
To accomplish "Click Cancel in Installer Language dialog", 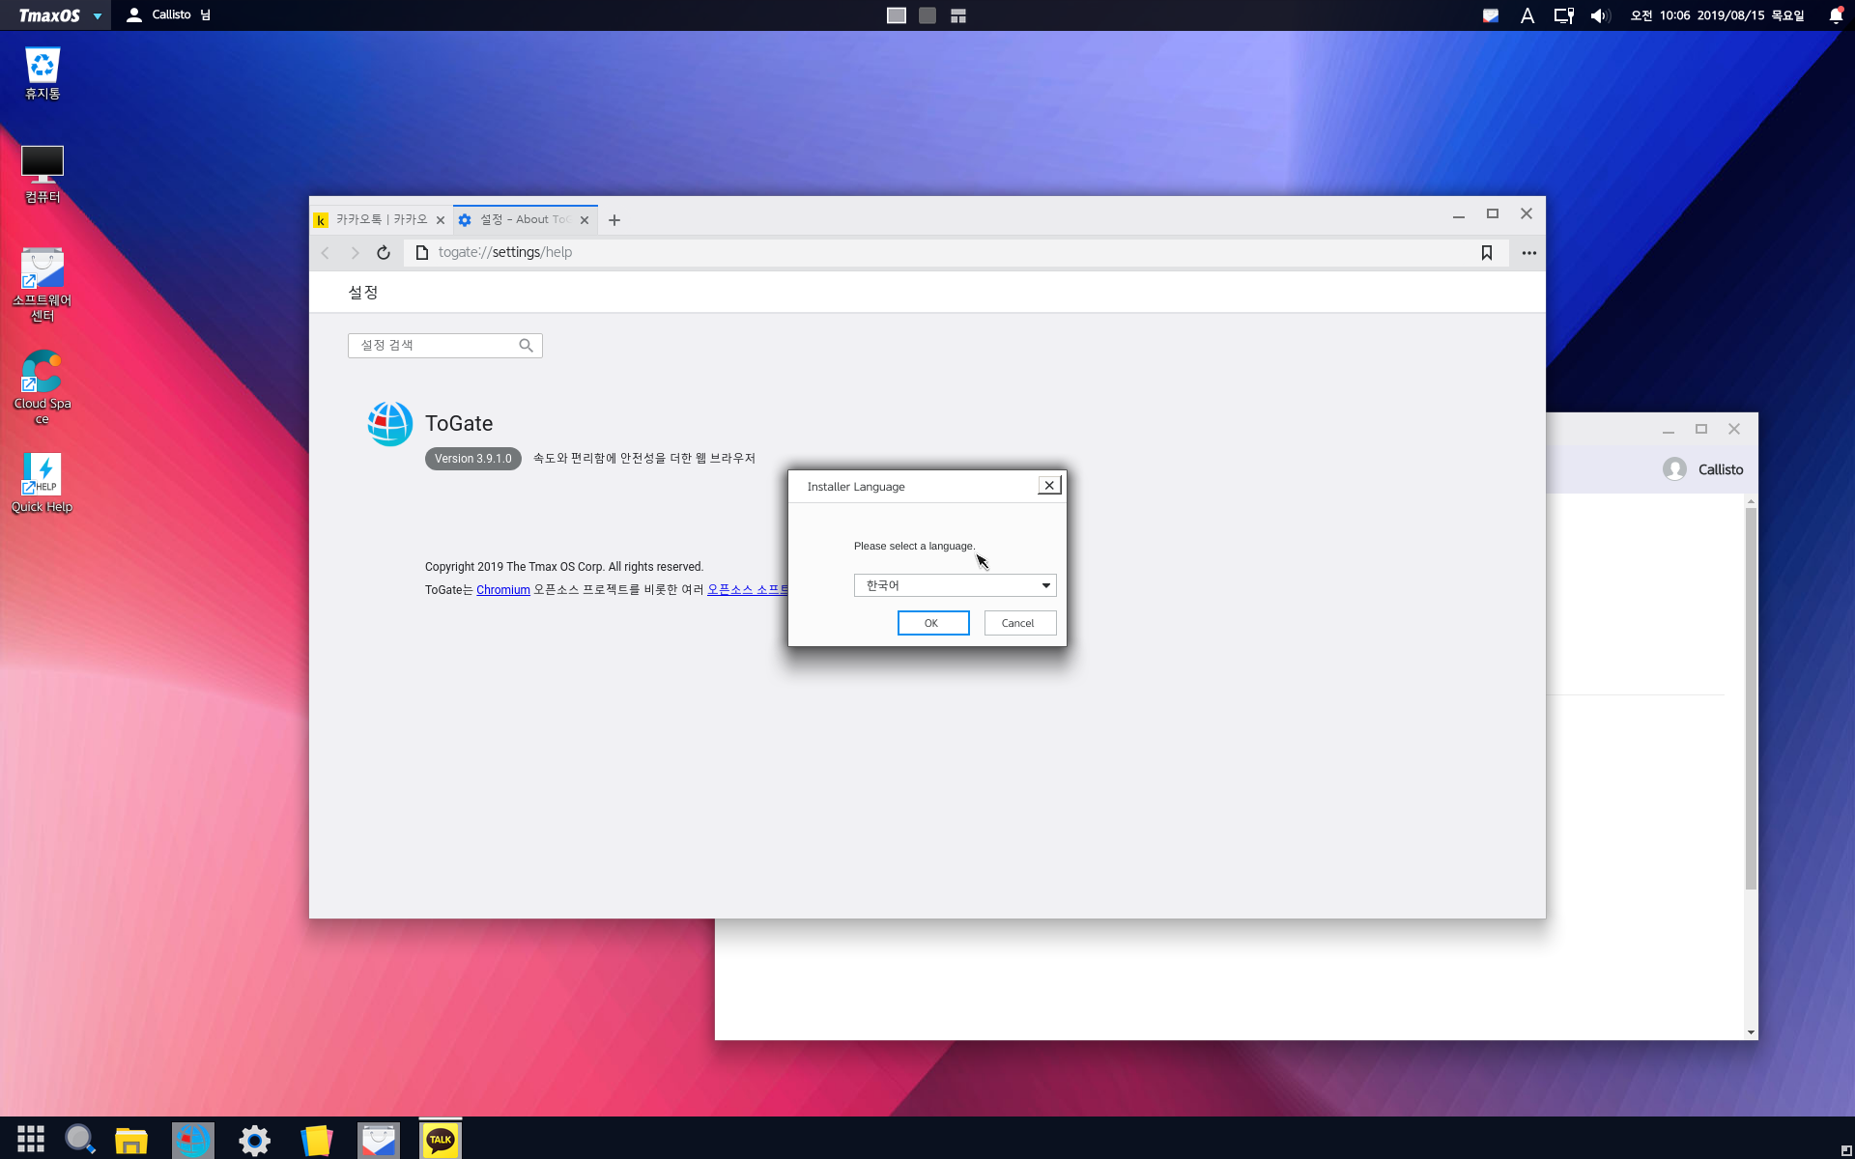I will pyautogui.click(x=1020, y=623).
